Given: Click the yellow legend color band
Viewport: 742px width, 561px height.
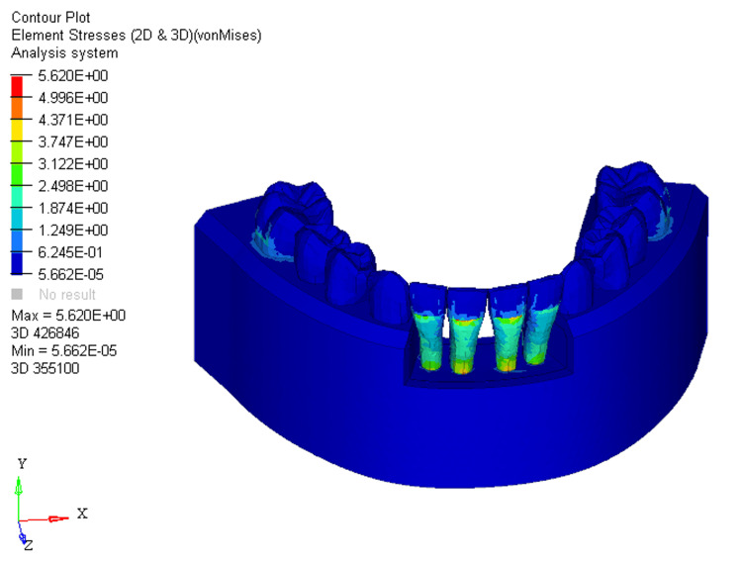Looking at the screenshot, I should coord(17,131).
